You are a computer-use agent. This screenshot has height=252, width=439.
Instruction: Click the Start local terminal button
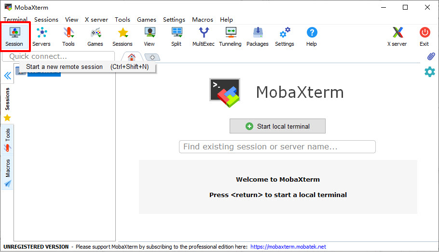(x=277, y=126)
